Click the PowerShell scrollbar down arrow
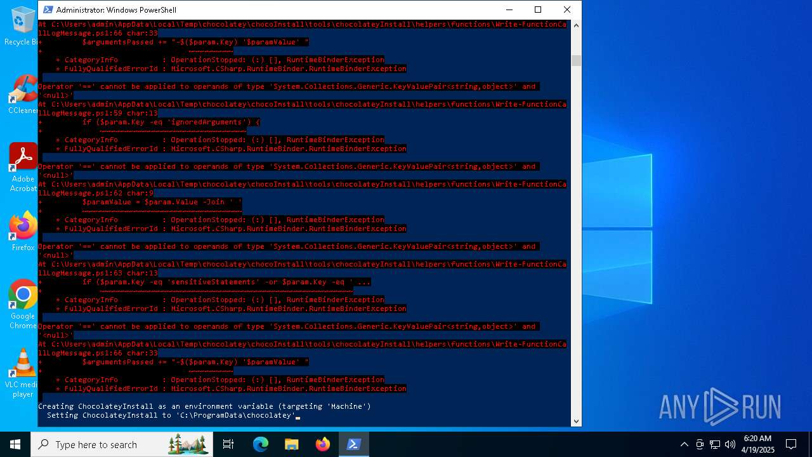This screenshot has height=457, width=812. (576, 421)
